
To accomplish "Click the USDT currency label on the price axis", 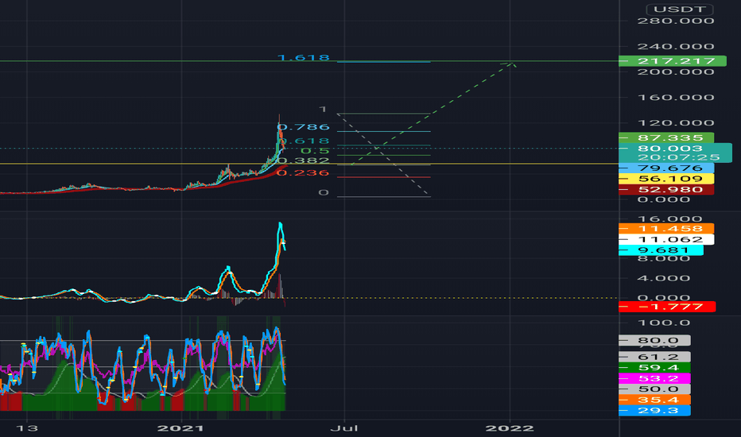I will 679,10.
